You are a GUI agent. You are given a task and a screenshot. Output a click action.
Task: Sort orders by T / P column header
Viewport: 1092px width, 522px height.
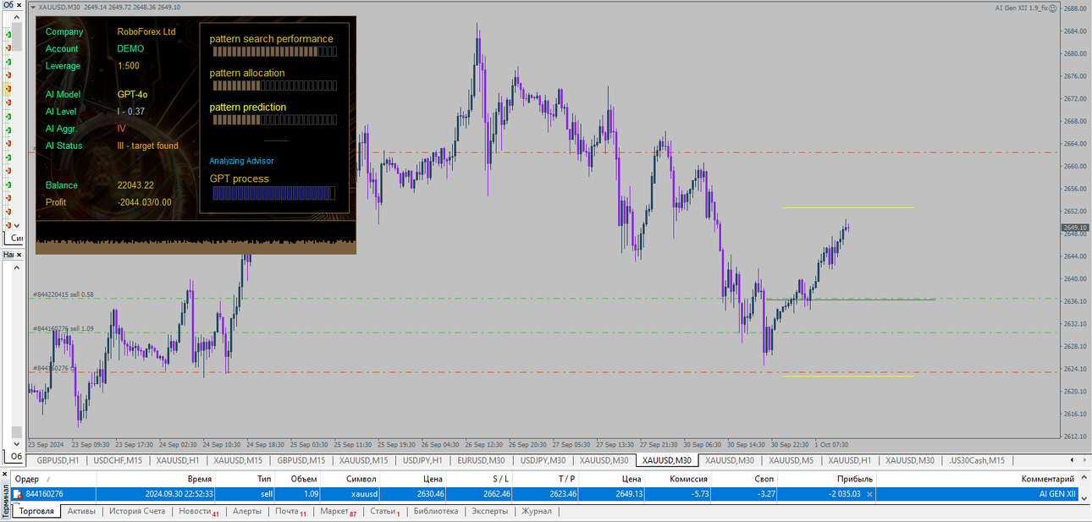(546, 479)
